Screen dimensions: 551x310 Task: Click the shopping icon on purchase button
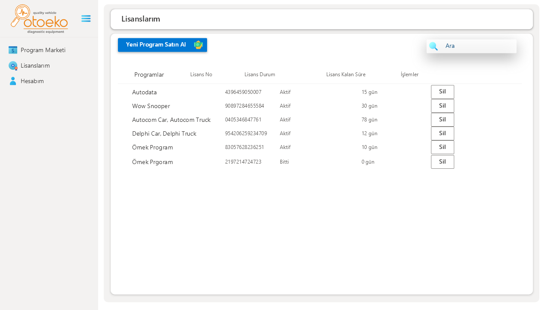198,45
